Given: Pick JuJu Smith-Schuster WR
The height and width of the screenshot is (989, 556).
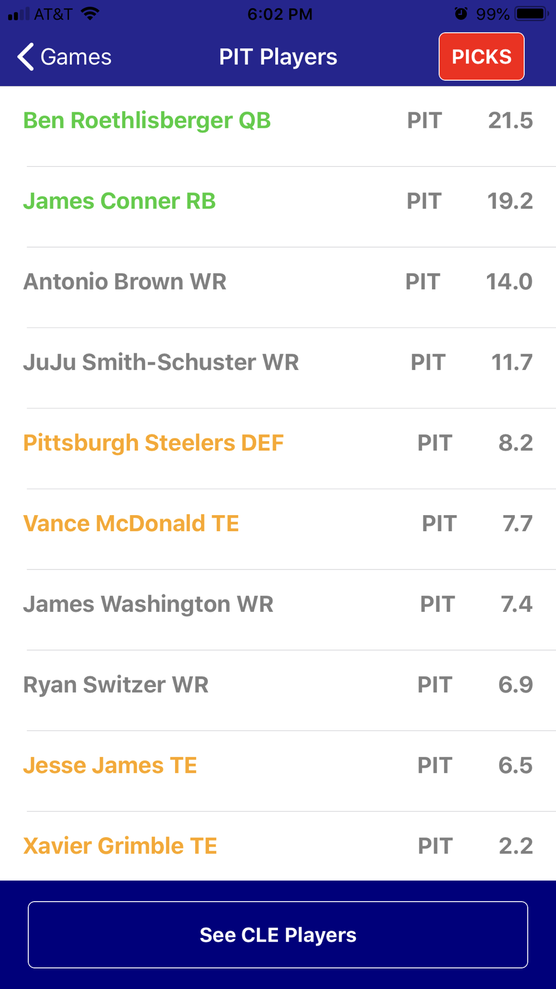Looking at the screenshot, I should coord(161,363).
